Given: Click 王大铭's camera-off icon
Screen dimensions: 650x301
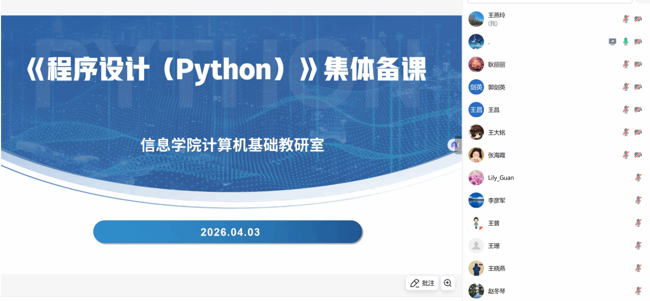Looking at the screenshot, I should [638, 132].
